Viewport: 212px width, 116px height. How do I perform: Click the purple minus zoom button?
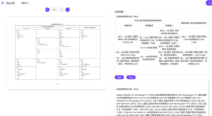[68, 10]
